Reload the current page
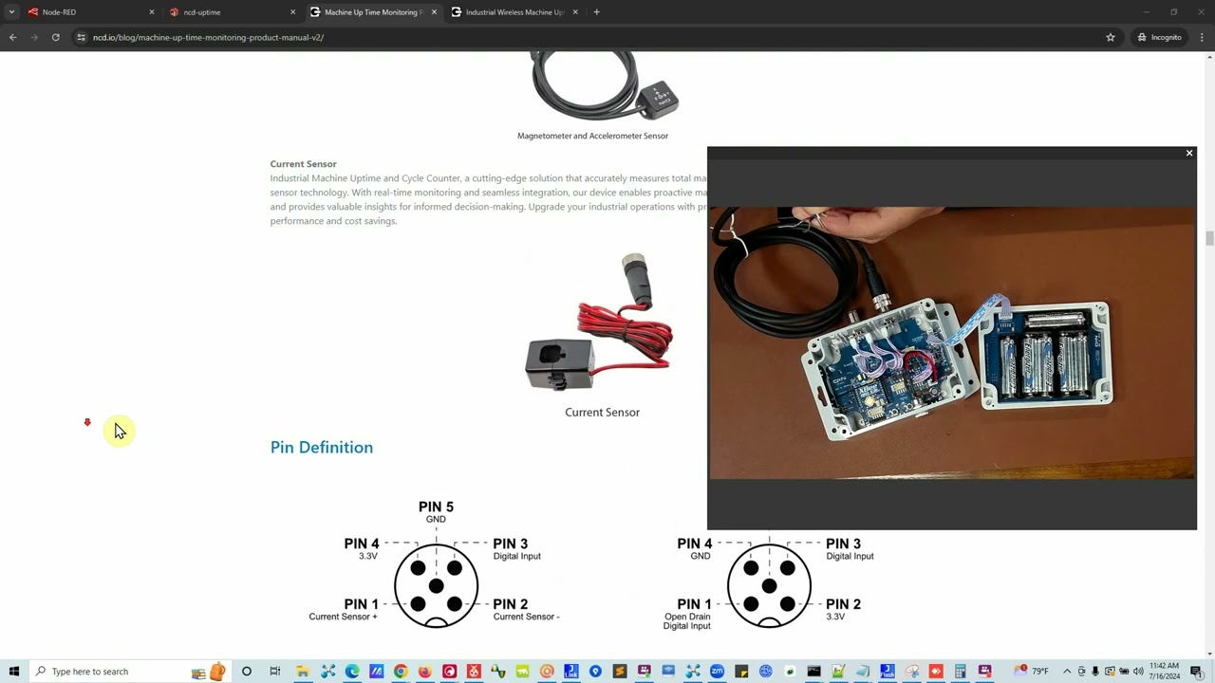The image size is (1215, 683). click(56, 37)
